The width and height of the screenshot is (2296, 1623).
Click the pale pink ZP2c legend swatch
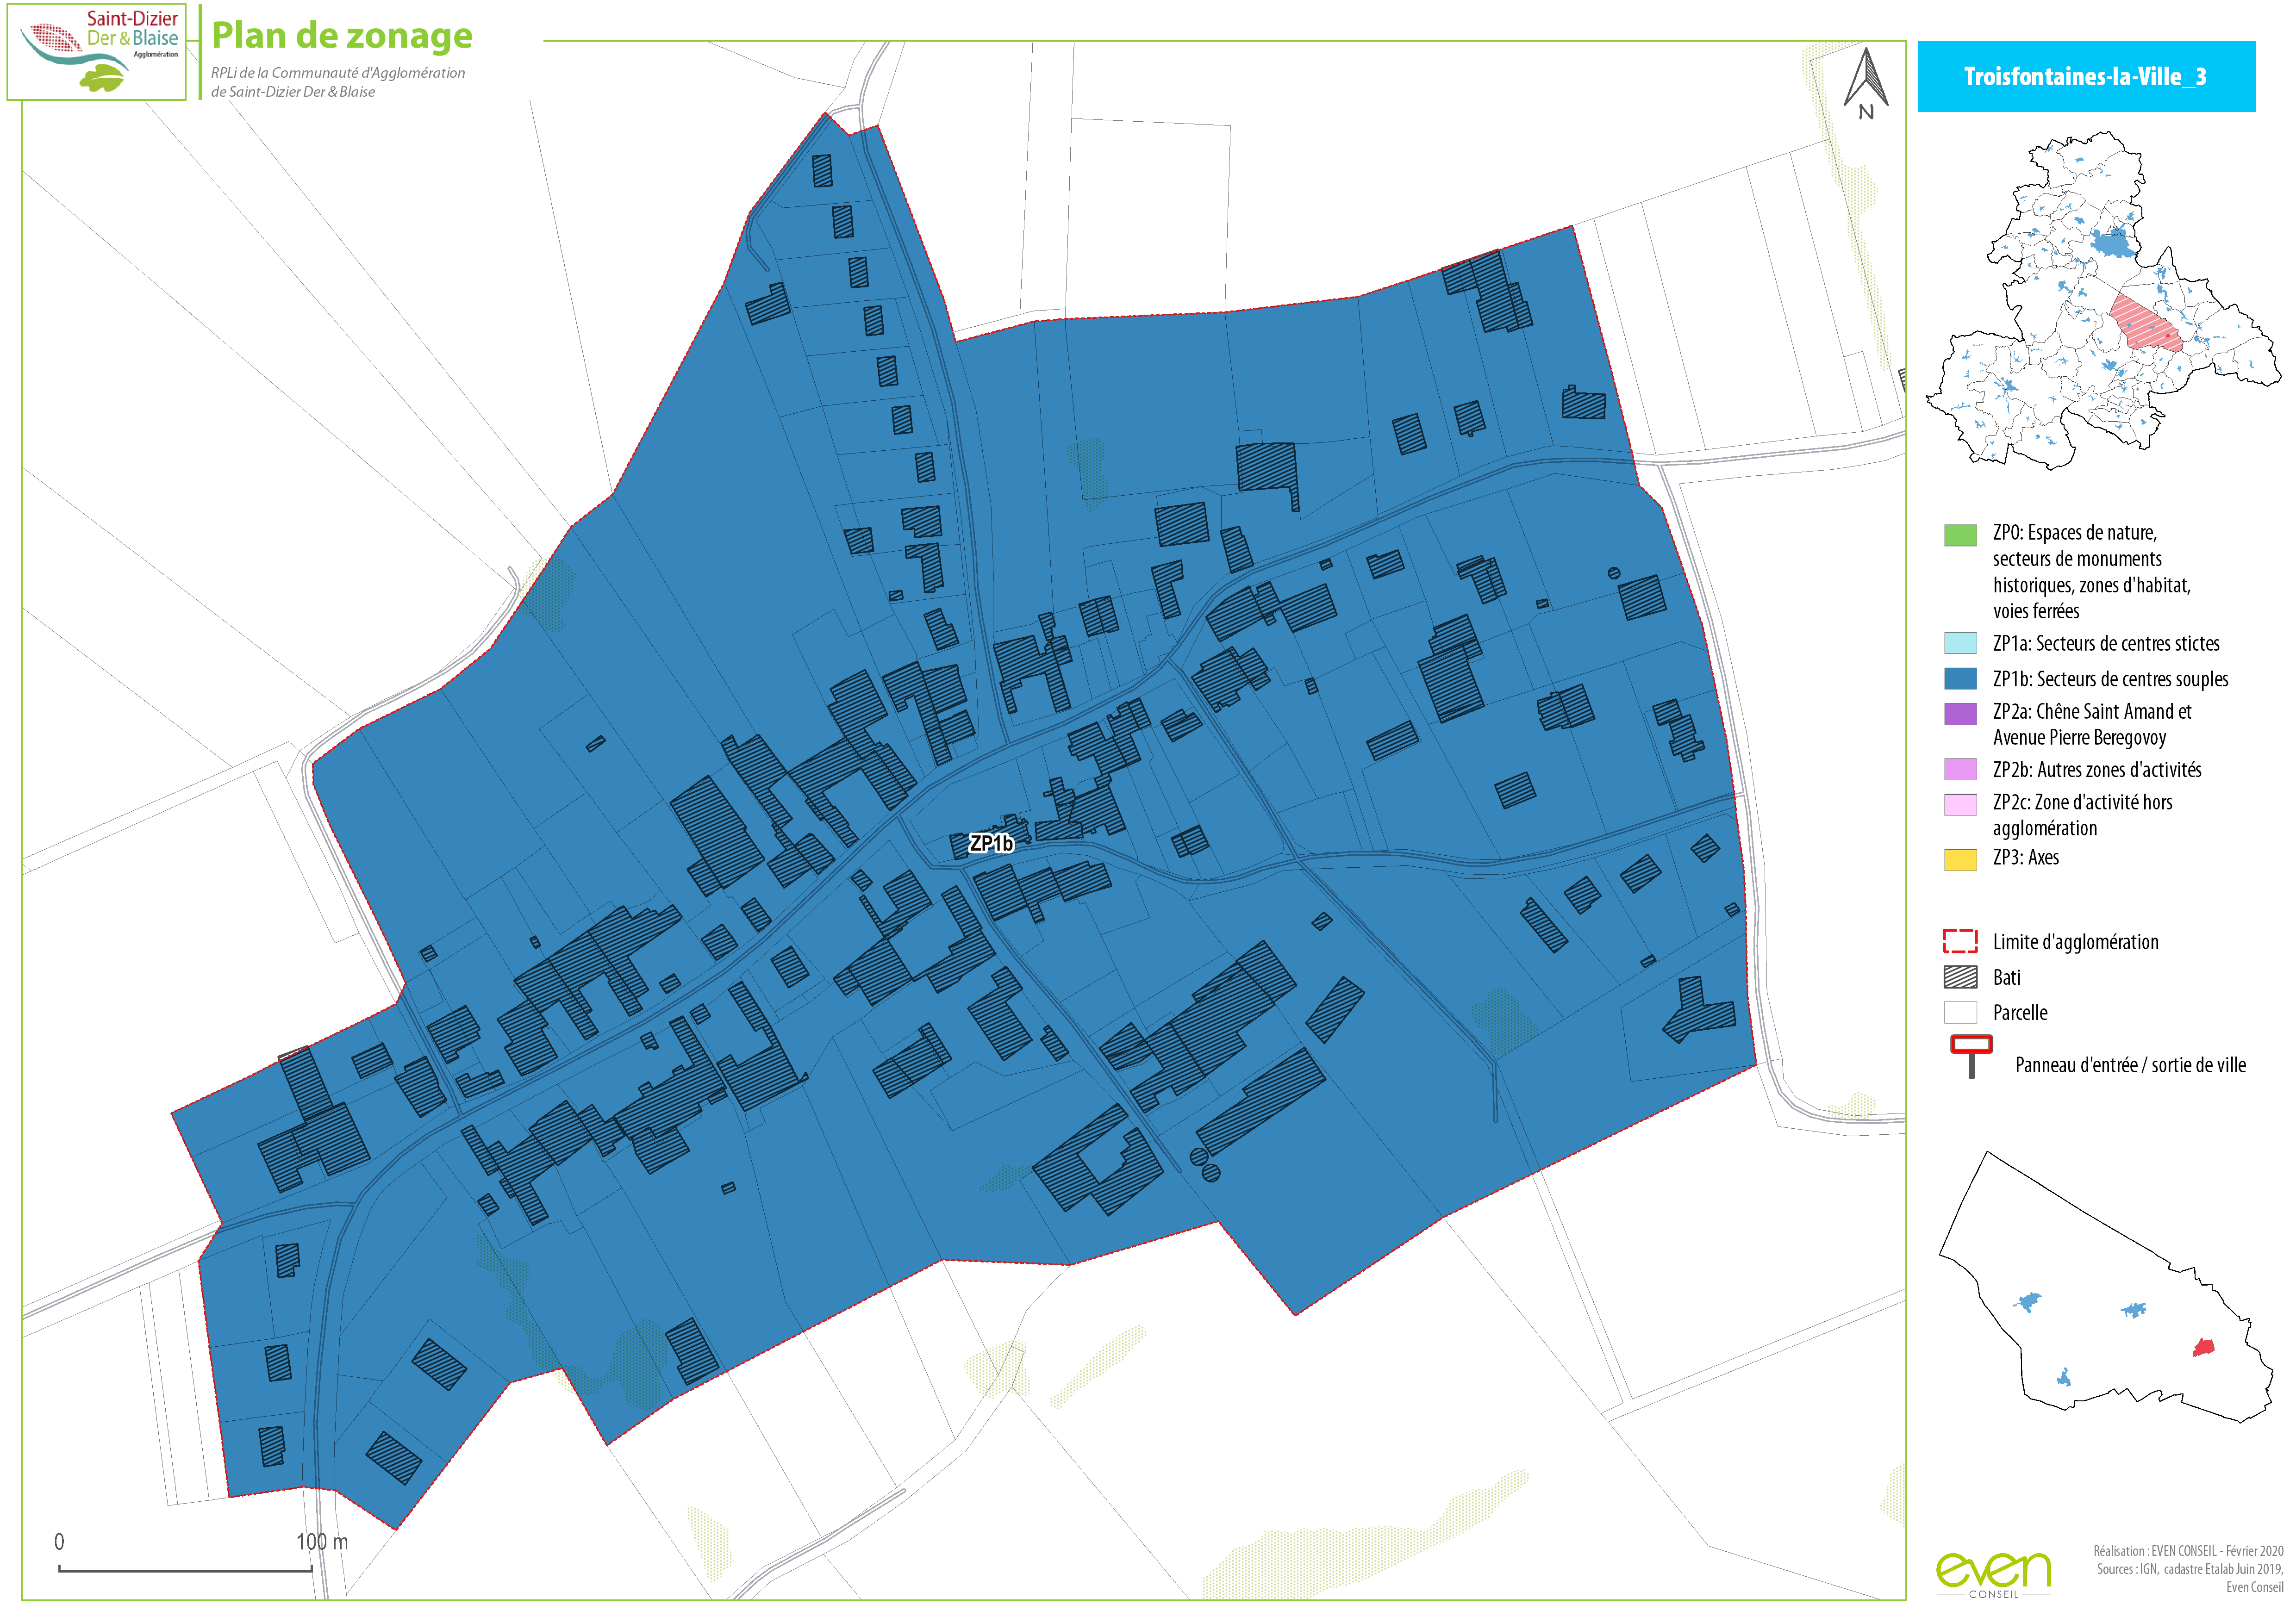tap(1960, 805)
